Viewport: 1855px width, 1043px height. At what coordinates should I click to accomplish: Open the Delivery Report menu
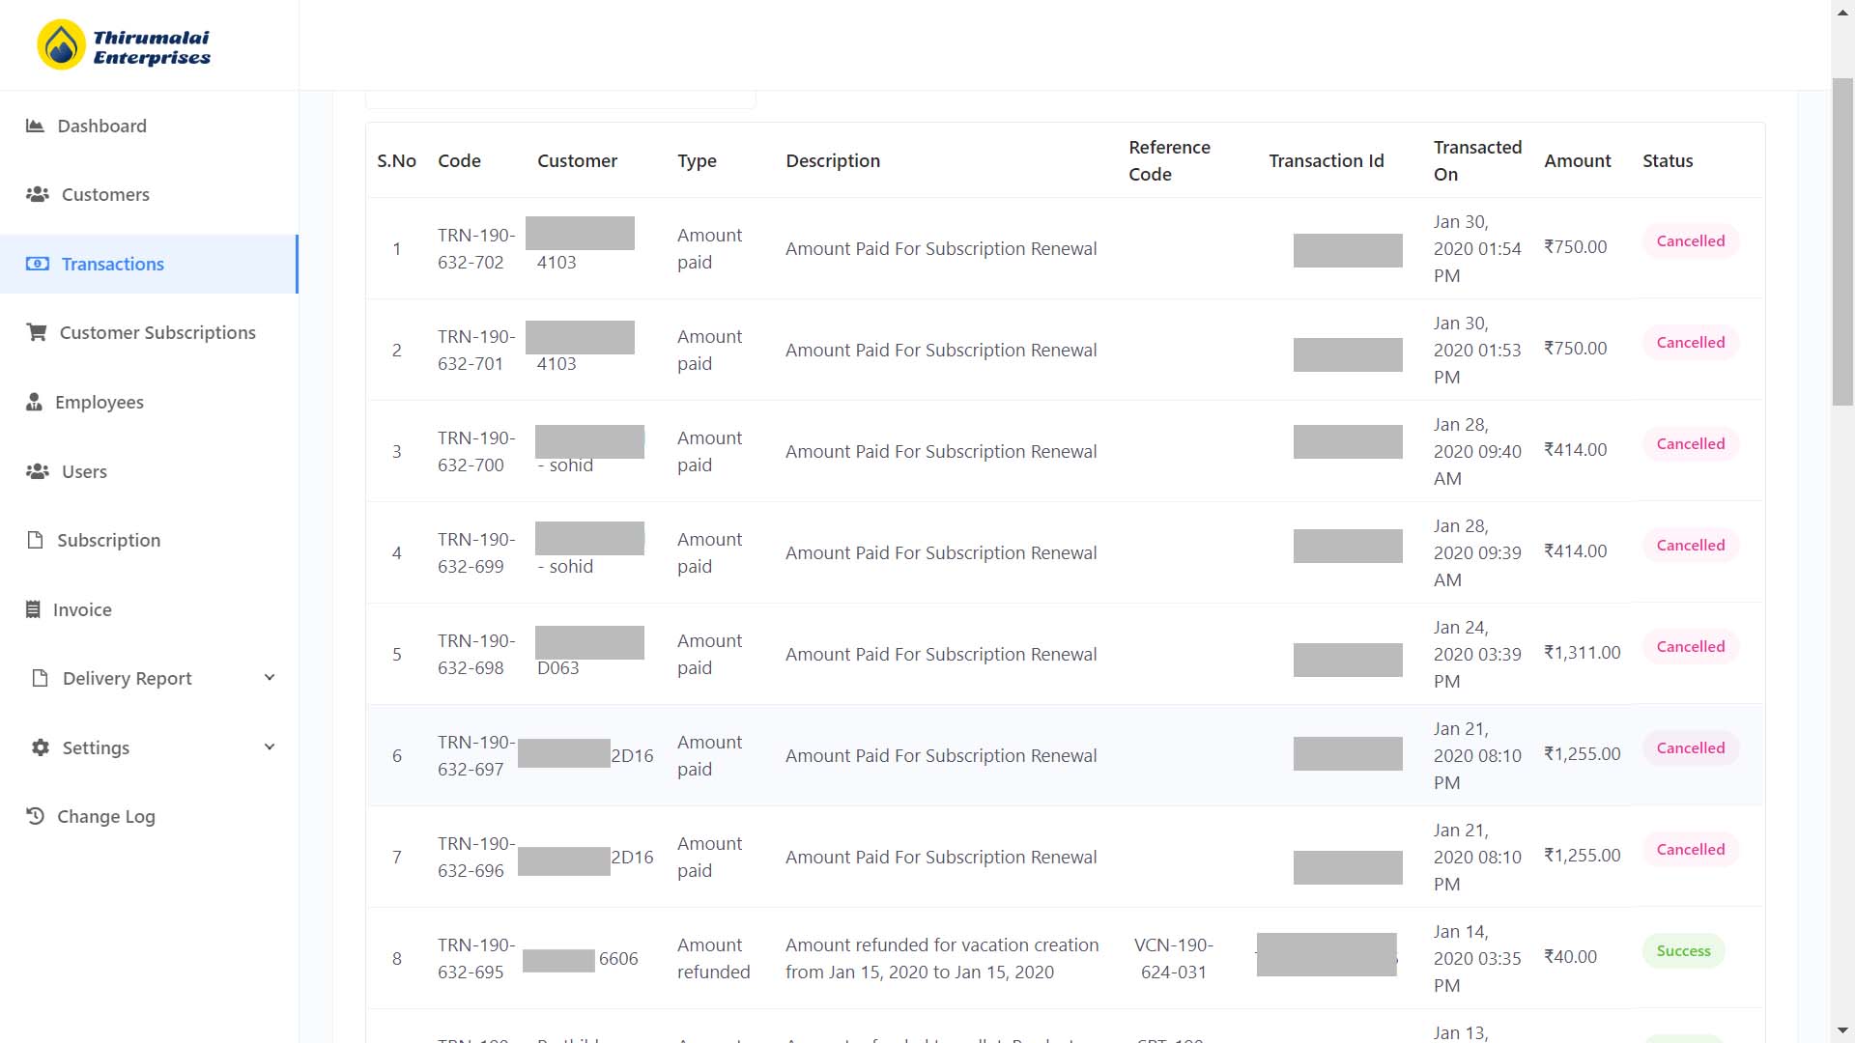coord(127,678)
